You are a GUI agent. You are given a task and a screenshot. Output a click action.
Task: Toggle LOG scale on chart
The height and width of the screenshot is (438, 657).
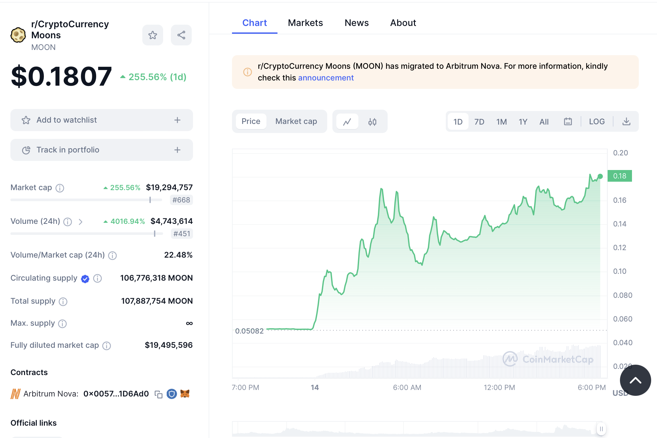pyautogui.click(x=597, y=122)
